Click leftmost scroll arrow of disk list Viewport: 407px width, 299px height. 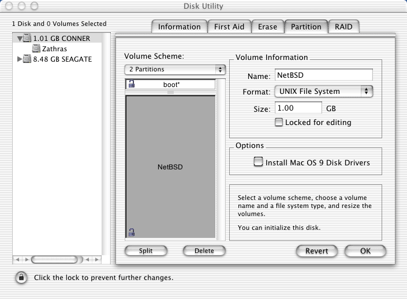coord(17,259)
